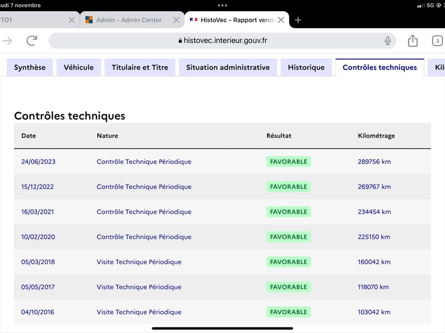The image size is (445, 333).
Task: Click the 160042 km mileage value
Action: pyautogui.click(x=374, y=262)
